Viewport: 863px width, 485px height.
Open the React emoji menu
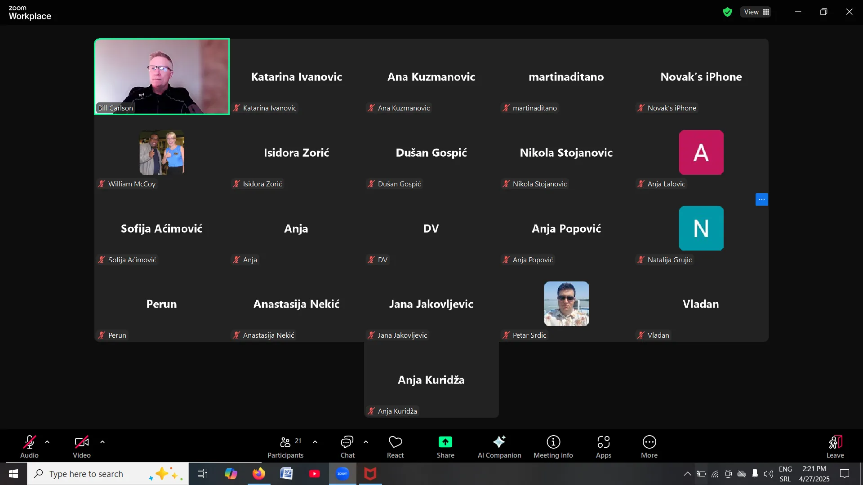395,442
